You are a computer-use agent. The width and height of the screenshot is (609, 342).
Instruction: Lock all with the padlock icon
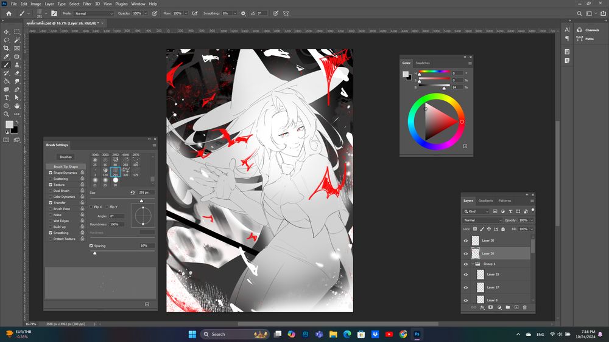click(x=503, y=229)
